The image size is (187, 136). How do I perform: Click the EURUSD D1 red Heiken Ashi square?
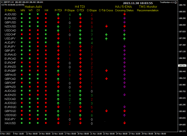(x=38, y=18)
